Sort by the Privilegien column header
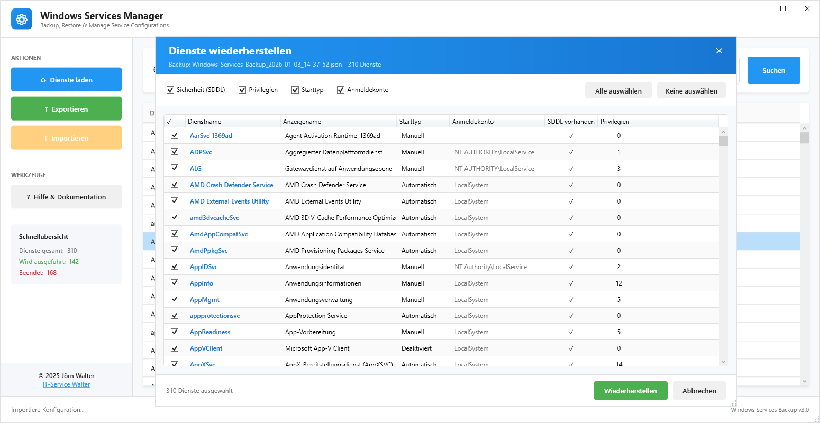 [x=618, y=122]
